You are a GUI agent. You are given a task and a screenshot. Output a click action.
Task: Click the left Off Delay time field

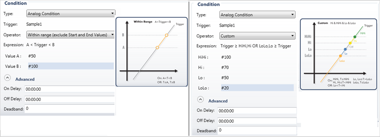70,99
